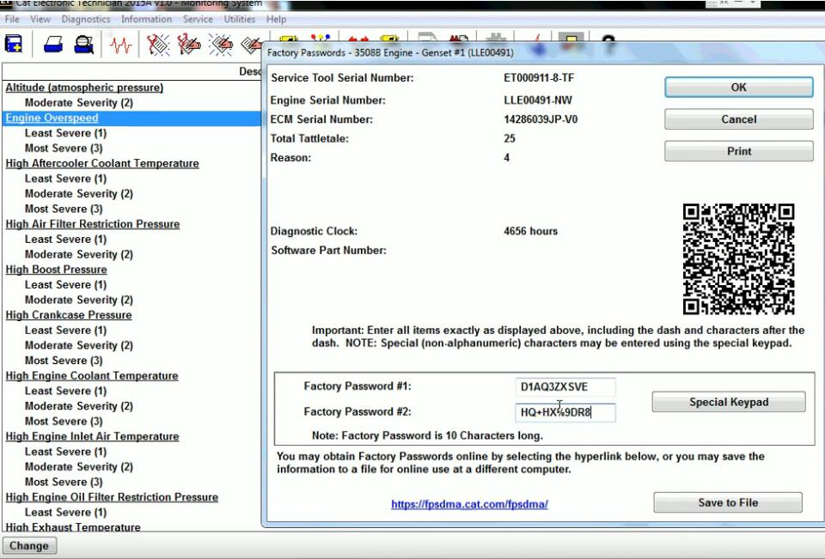This screenshot has width=825, height=559.
Task: Open the Help menu
Action: pos(276,20)
